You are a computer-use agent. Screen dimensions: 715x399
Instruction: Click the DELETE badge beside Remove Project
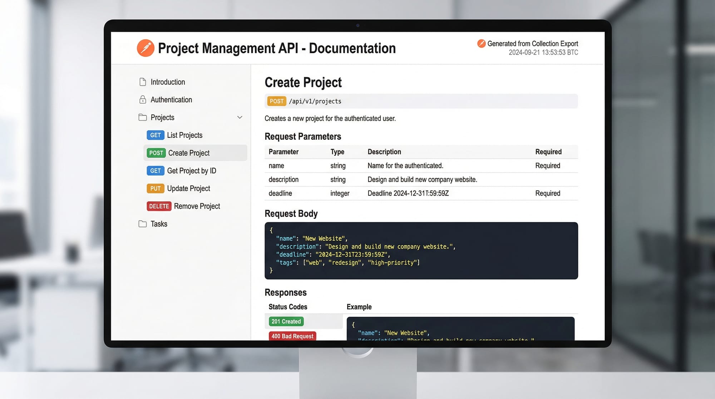159,206
